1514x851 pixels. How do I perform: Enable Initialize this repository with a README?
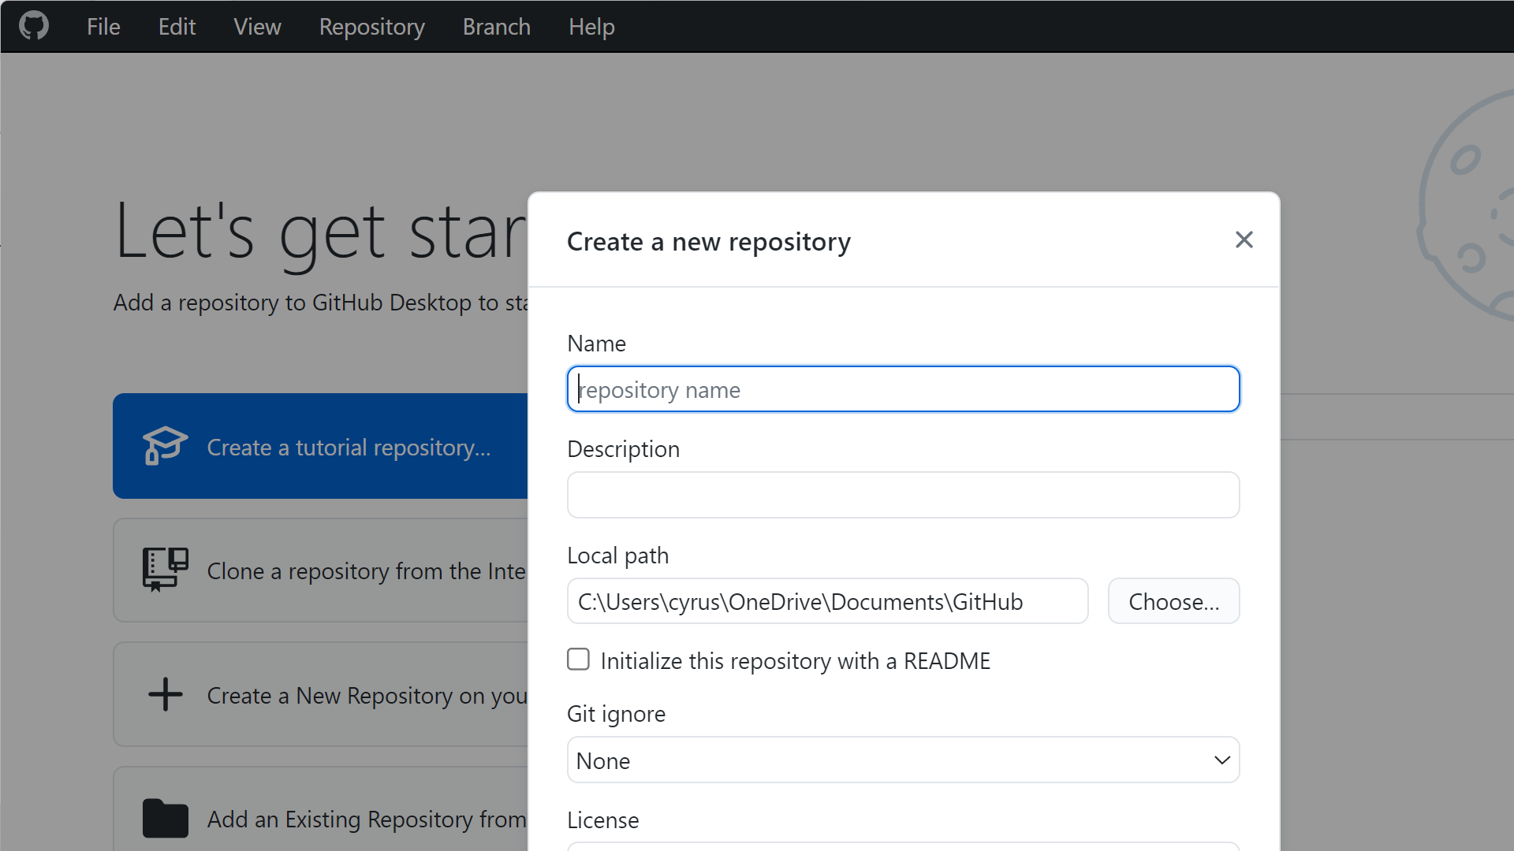coord(578,660)
